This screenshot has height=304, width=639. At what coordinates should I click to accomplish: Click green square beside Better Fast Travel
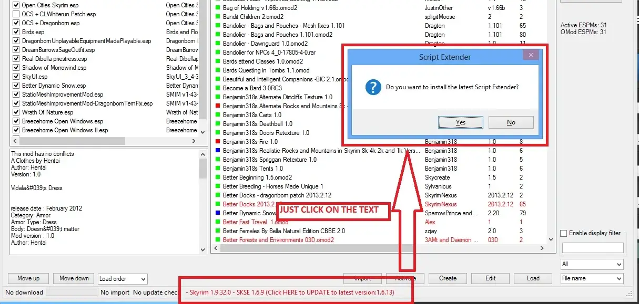pos(218,222)
